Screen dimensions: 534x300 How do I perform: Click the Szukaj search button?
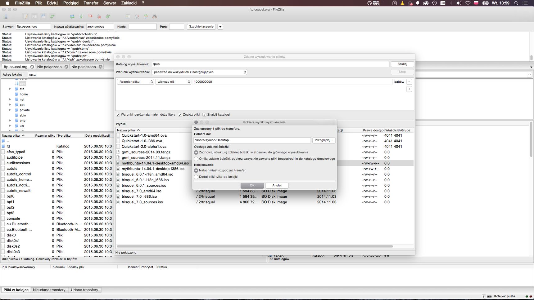tap(402, 64)
